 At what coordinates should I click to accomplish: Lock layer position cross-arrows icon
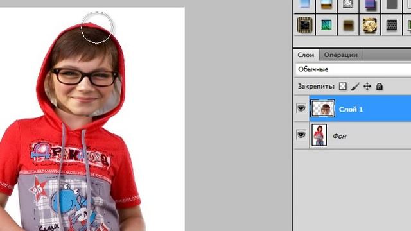point(367,87)
